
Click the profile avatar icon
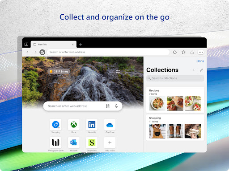coord(42,52)
